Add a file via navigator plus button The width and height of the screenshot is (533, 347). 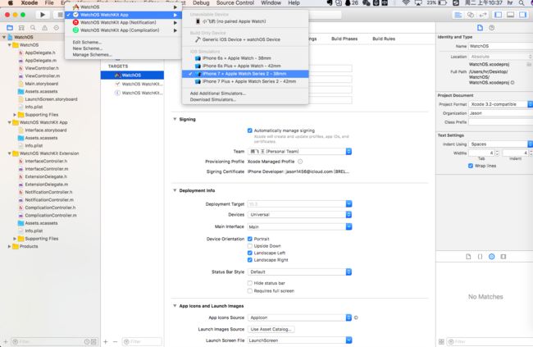click(5, 341)
